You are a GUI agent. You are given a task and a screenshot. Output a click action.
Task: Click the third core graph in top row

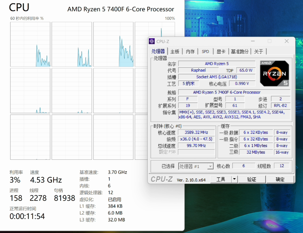click(113, 44)
